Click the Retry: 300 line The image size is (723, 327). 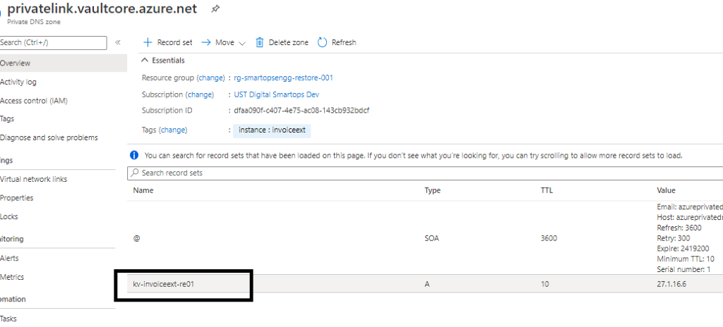pyautogui.click(x=674, y=238)
